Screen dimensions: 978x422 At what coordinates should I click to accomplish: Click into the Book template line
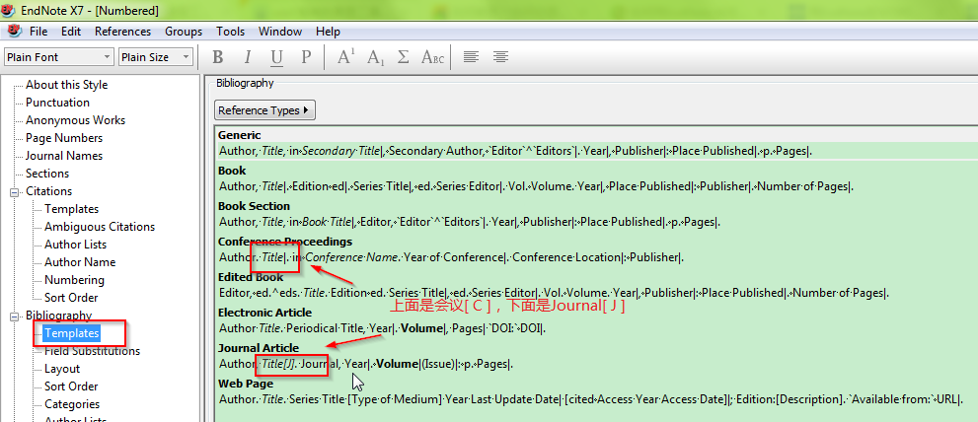click(x=537, y=185)
